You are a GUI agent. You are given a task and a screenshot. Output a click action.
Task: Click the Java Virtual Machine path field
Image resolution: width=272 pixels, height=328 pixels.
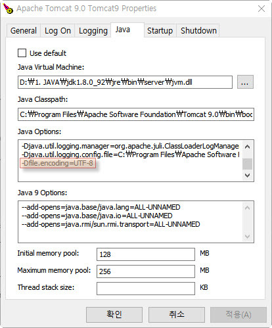[125, 82]
